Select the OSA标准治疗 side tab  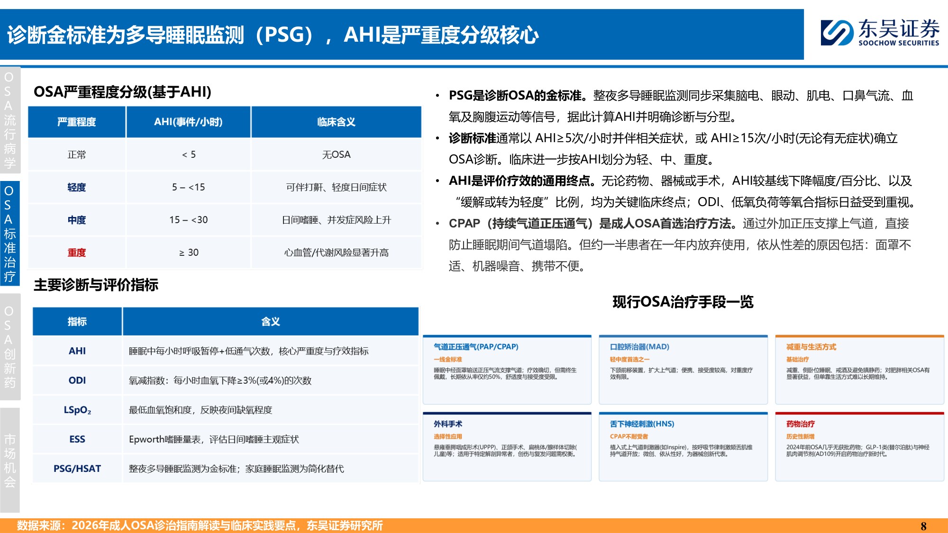point(10,233)
